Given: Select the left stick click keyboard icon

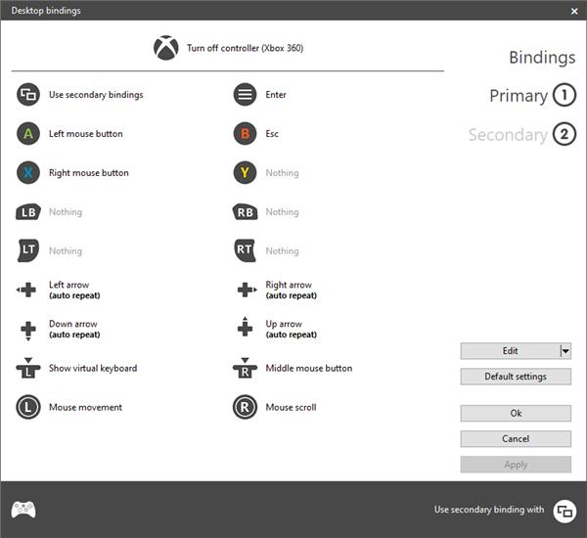Looking at the screenshot, I should tap(28, 368).
